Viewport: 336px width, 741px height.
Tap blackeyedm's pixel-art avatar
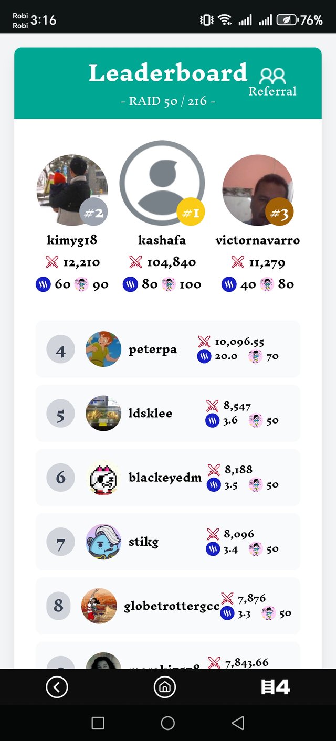[103, 478]
